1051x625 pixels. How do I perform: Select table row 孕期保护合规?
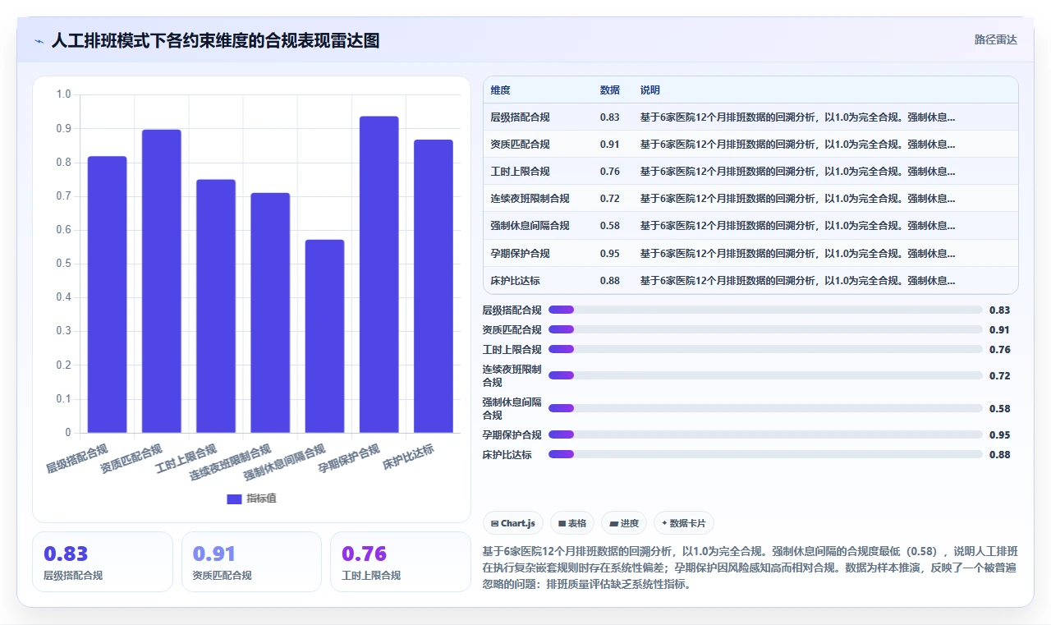click(x=750, y=253)
